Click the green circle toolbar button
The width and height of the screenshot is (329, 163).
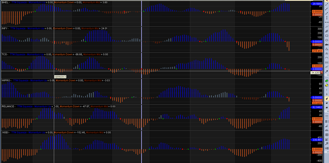327,81
